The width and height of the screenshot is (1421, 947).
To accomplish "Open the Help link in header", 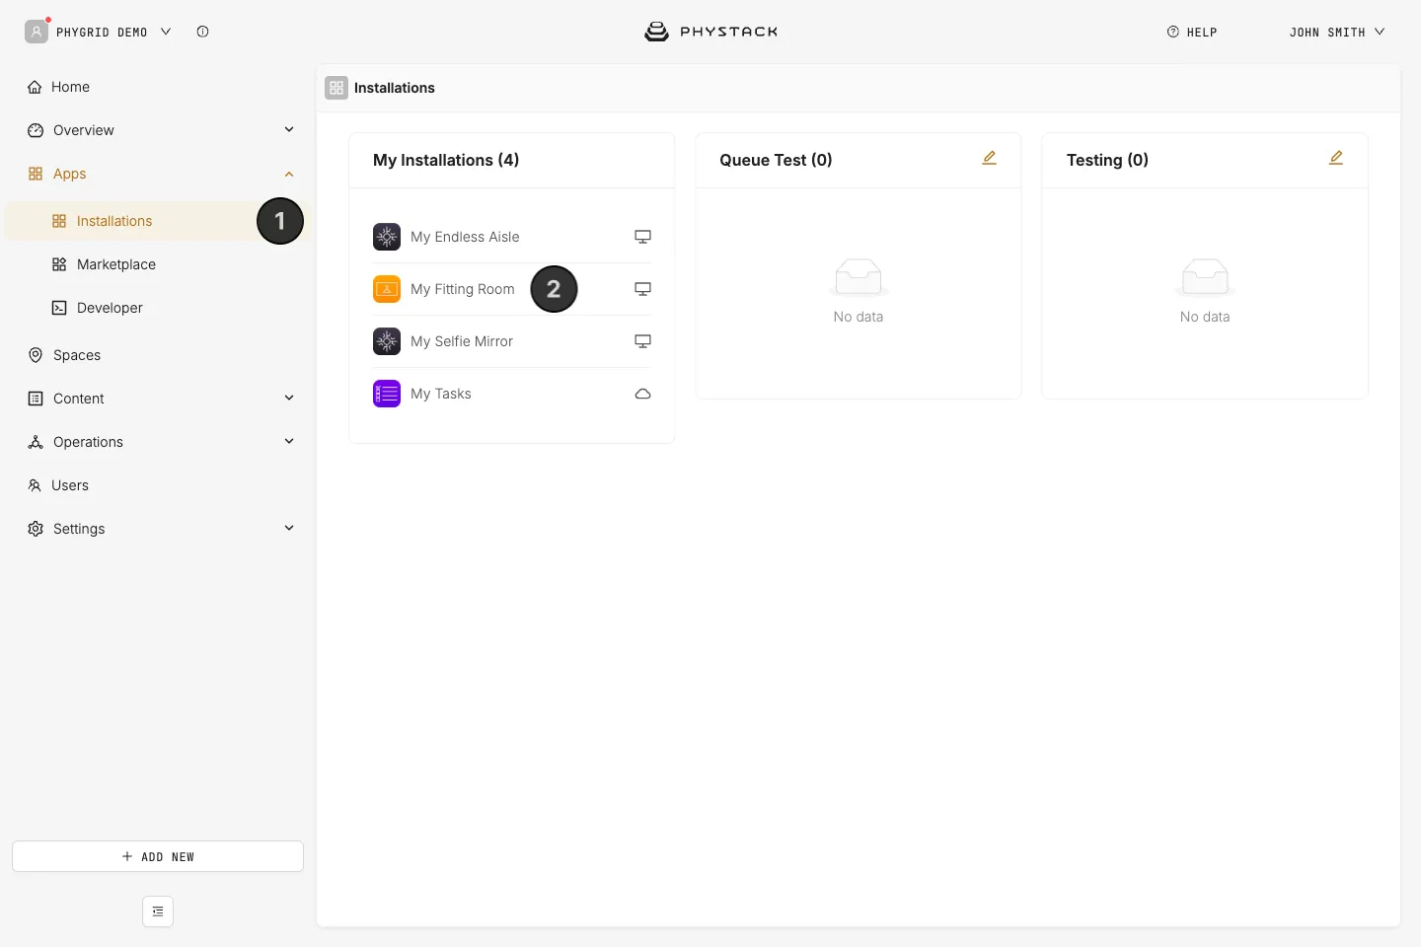I will [x=1192, y=32].
